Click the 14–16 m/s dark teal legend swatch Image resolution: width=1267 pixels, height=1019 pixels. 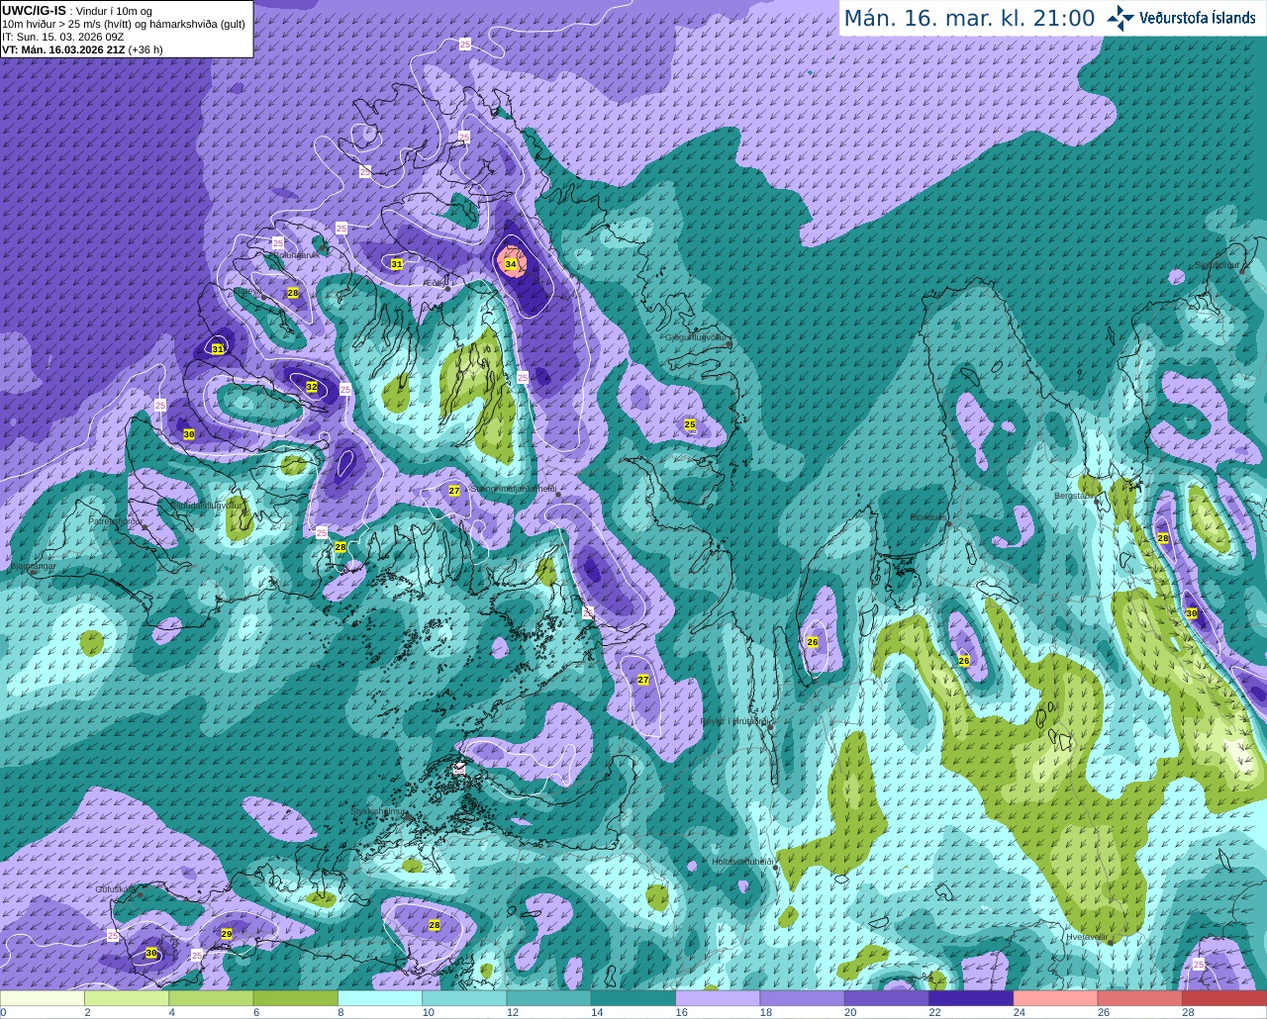click(x=633, y=998)
